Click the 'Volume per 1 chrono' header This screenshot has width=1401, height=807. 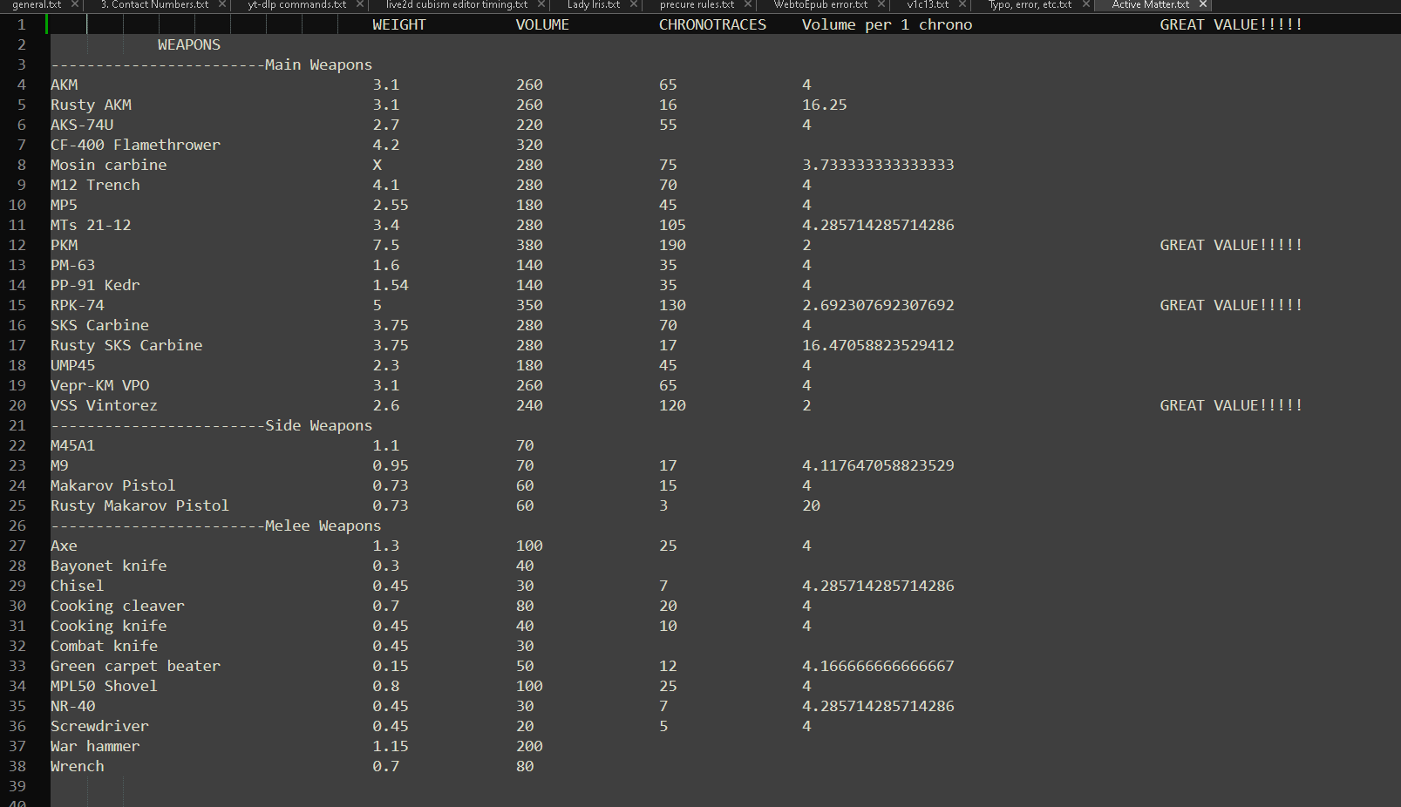tap(887, 24)
